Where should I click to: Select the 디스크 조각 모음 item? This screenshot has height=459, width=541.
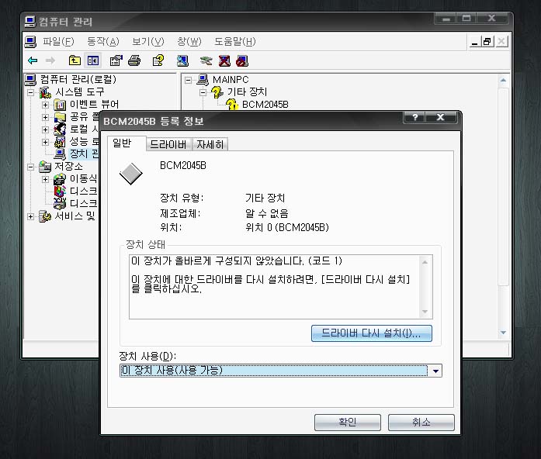[x=84, y=192]
